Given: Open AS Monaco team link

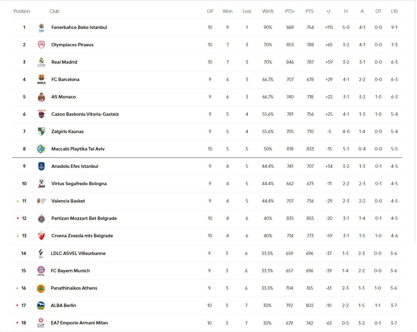Looking at the screenshot, I should [63, 97].
